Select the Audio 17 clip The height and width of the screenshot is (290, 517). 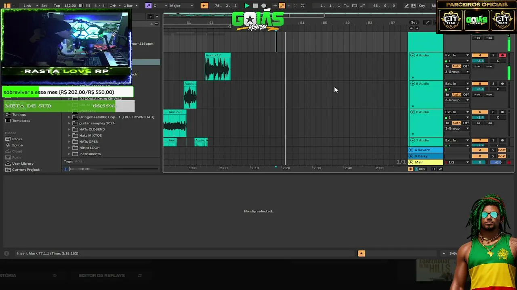pyautogui.click(x=218, y=67)
